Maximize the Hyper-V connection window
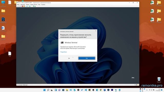 pyautogui.click(x=133, y=3)
